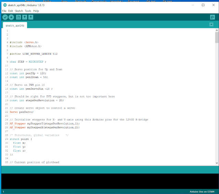The width and height of the screenshot is (219, 194).
Task: Click the Arduino logo in the title bar
Action: [x=5, y=5]
